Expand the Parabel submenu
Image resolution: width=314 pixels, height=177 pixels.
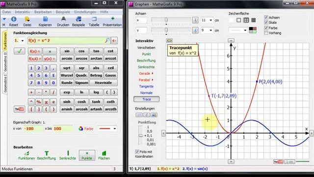point(153,80)
